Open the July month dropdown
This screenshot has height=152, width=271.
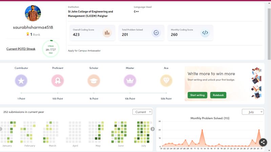[x=253, y=112]
